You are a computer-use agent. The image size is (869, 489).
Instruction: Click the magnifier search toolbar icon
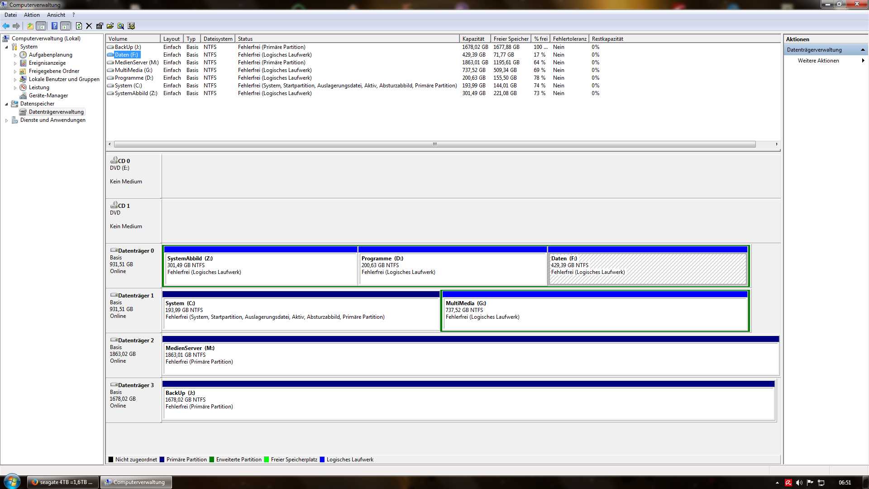121,26
